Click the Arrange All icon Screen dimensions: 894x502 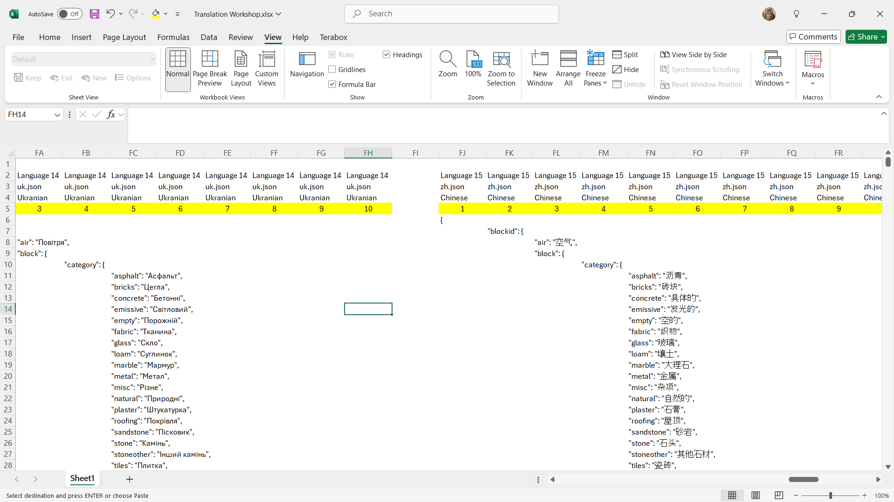[x=568, y=59]
